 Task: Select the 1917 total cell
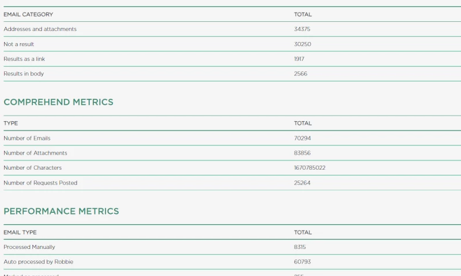pos(299,59)
